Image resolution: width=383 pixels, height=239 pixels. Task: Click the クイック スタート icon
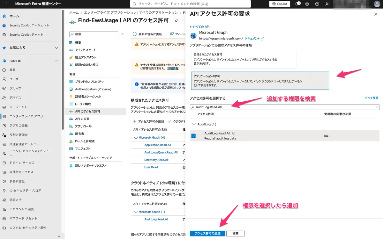[71, 50]
